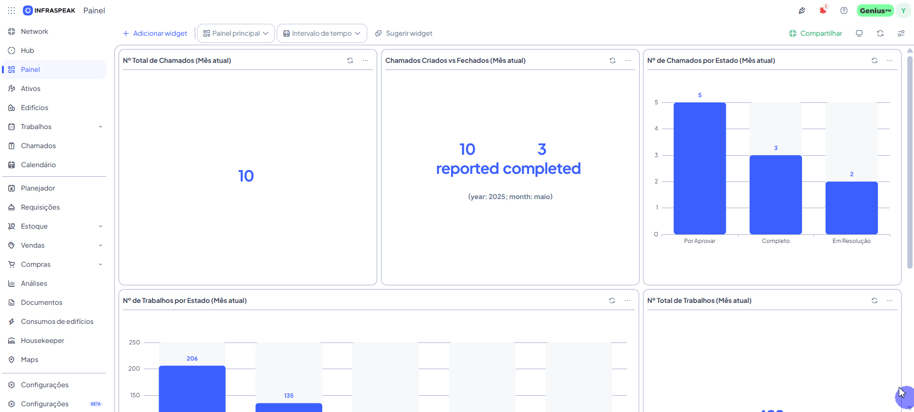This screenshot has height=412, width=914.
Task: Refresh Nº de Chamados por Estado widget
Action: [x=874, y=60]
